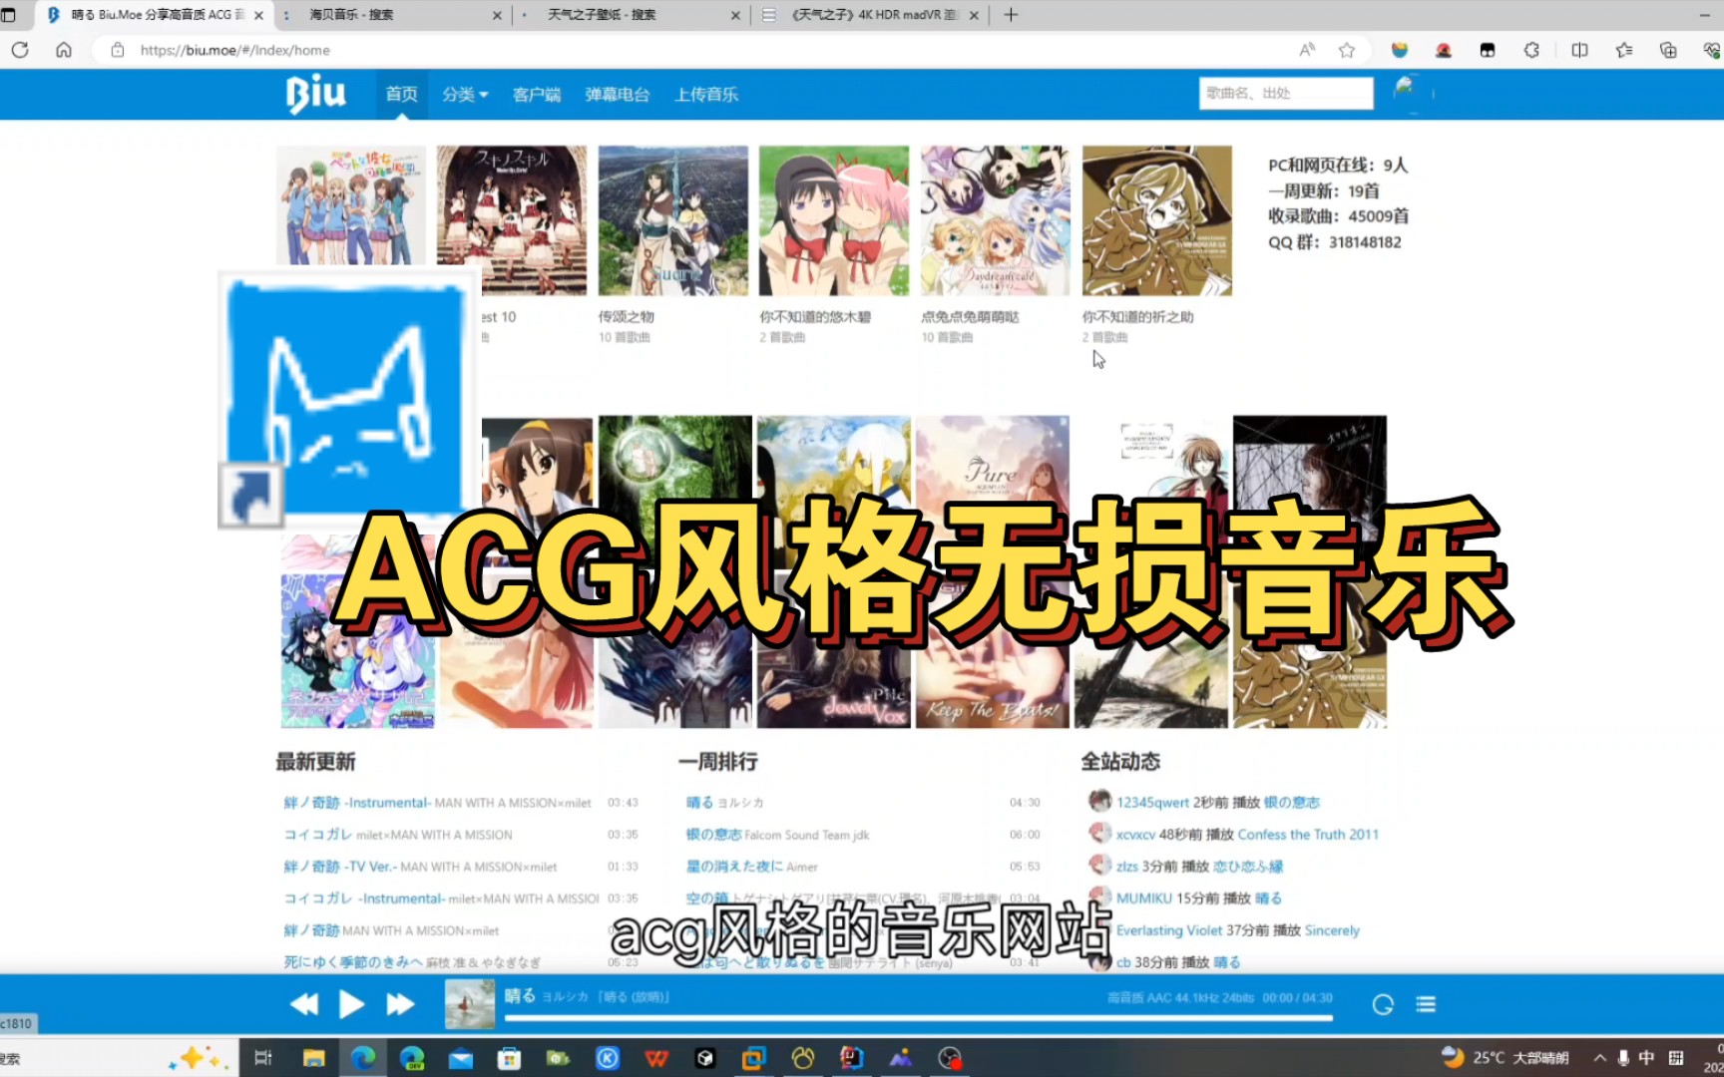
Task: Open collections icon in toolbar
Action: (1668, 50)
